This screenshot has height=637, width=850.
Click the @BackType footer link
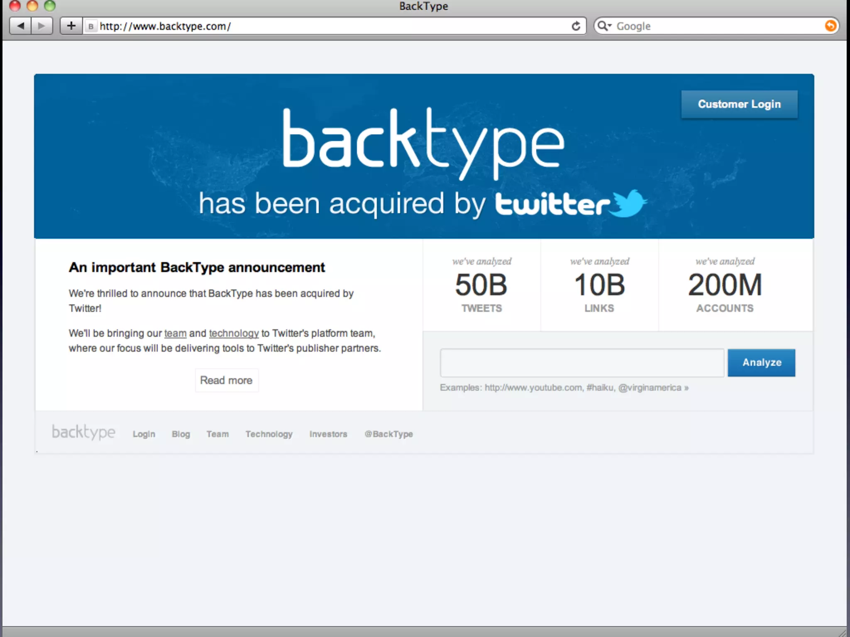click(x=388, y=434)
